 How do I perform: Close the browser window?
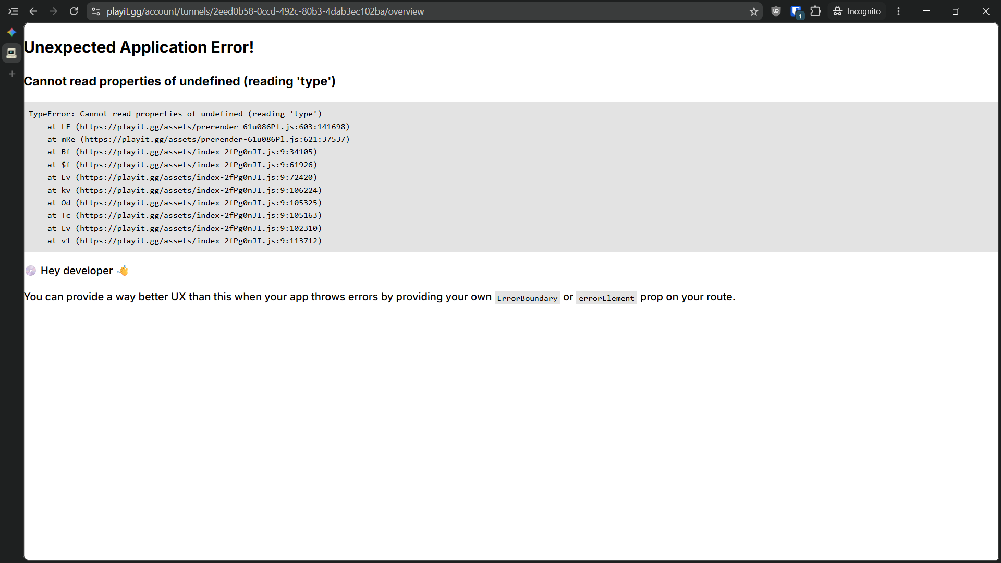coord(985,11)
